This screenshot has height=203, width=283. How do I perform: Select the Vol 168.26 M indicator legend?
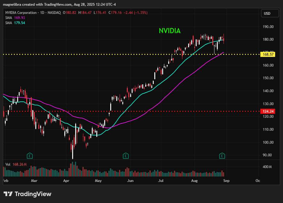(x=16, y=164)
